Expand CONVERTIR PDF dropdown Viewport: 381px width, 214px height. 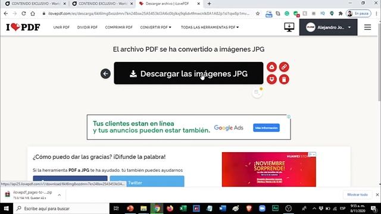[156, 27]
